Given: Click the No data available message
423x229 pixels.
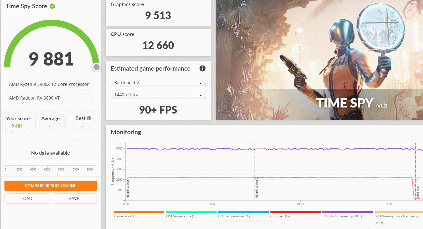Looking at the screenshot, I should click(x=50, y=153).
